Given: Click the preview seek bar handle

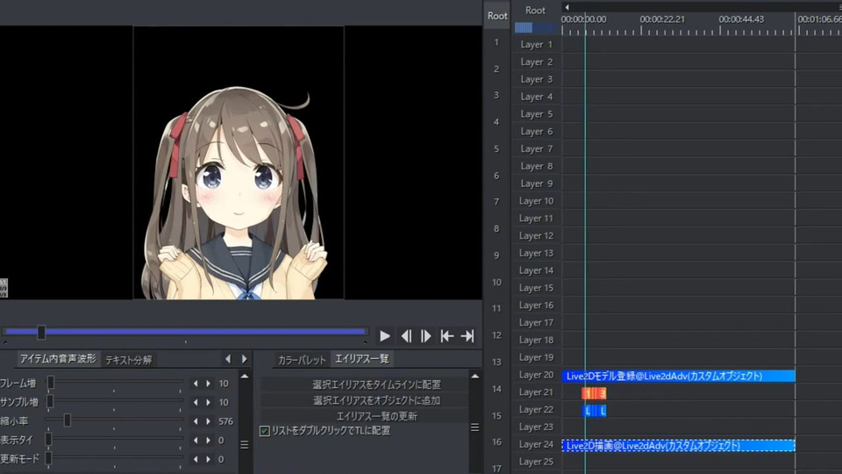Looking at the screenshot, I should pos(41,332).
